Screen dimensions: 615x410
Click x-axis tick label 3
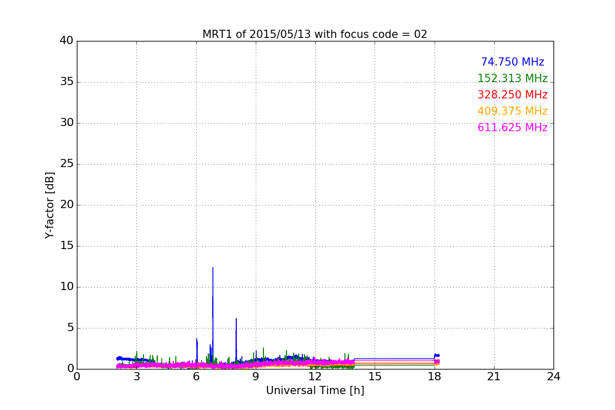[x=136, y=377]
